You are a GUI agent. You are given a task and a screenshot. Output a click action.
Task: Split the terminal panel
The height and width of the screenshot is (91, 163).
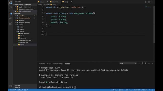pos(142,63)
